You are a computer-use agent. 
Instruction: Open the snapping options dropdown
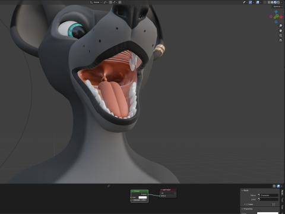115,2
